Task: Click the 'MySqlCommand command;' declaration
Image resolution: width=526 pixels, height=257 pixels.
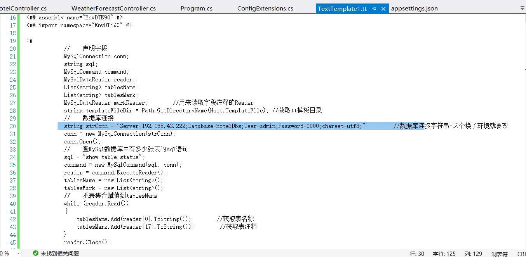Action: [96, 72]
